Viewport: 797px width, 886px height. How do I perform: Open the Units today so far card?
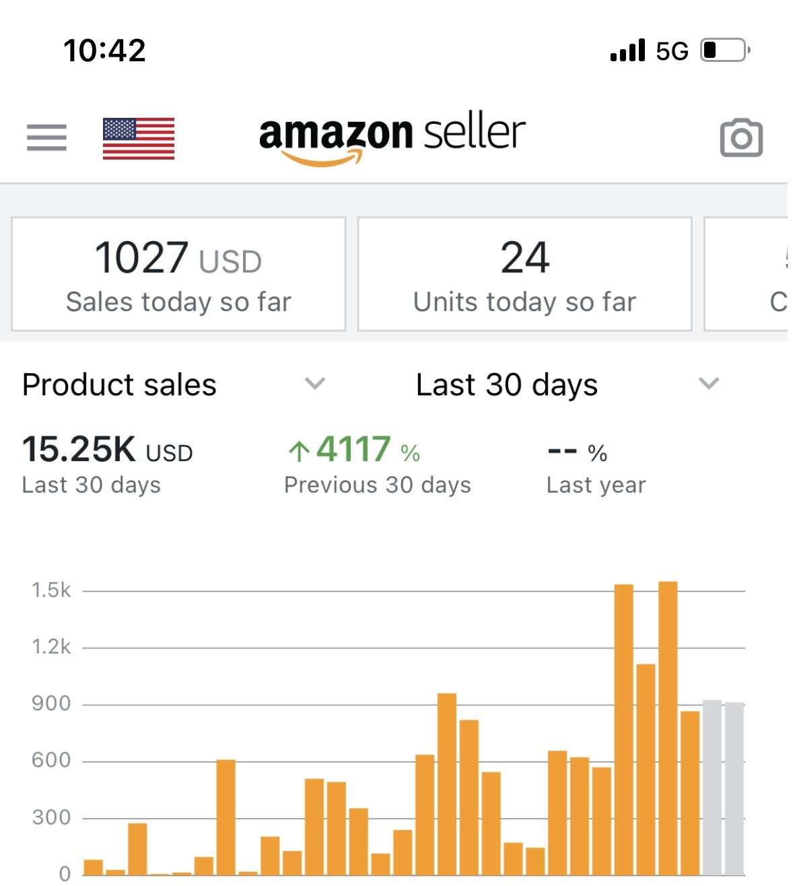click(x=524, y=274)
